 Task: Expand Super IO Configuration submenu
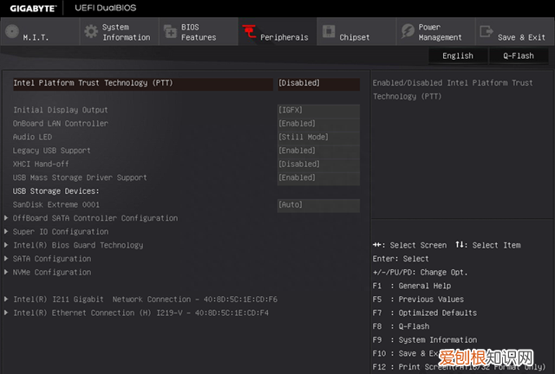point(61,232)
